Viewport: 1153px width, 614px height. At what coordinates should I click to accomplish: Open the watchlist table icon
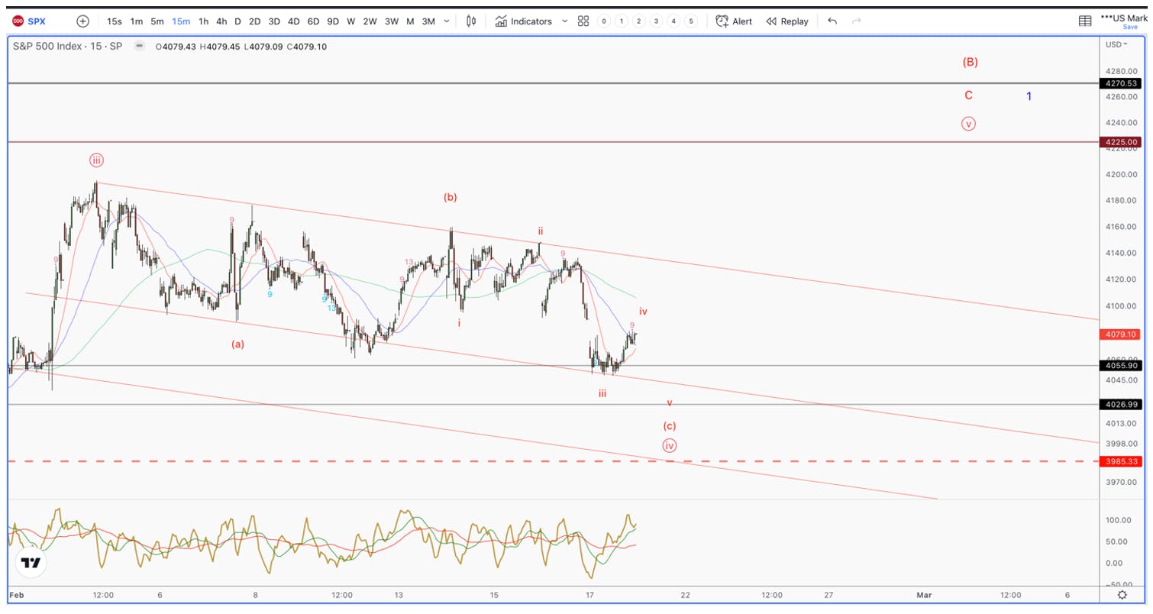[1085, 21]
